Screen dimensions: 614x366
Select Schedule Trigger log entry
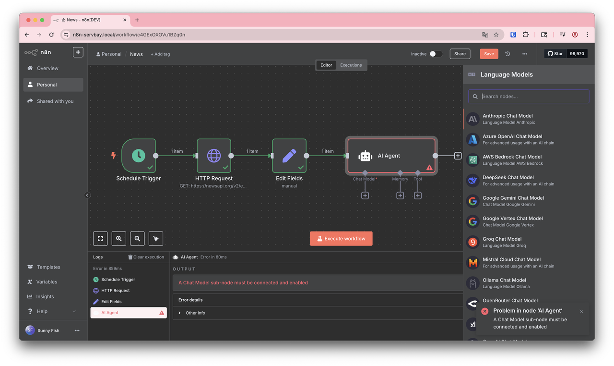point(129,280)
